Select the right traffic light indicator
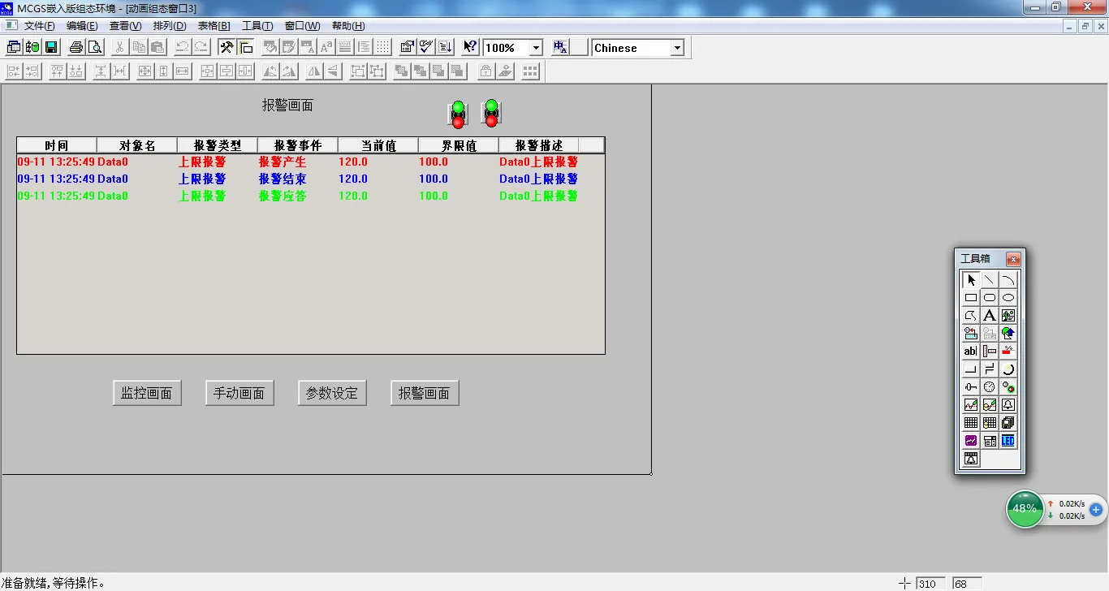This screenshot has width=1109, height=591. pyautogui.click(x=491, y=113)
